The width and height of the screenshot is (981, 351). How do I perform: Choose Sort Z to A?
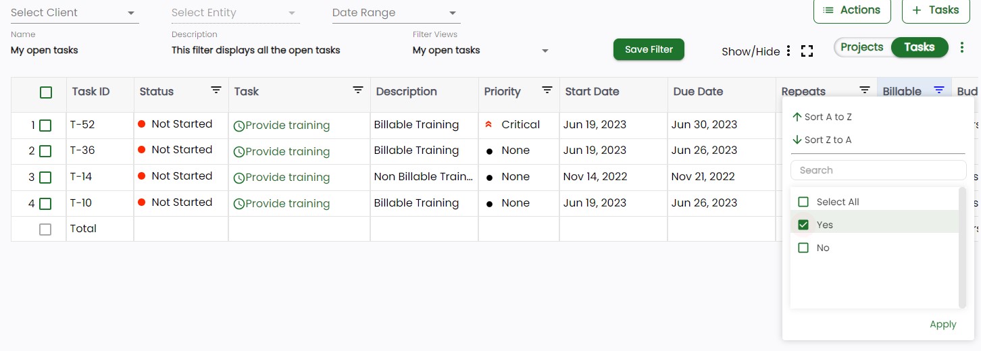[822, 140]
